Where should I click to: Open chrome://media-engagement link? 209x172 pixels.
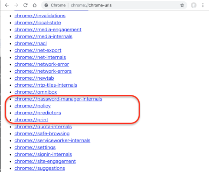click(x=48, y=29)
